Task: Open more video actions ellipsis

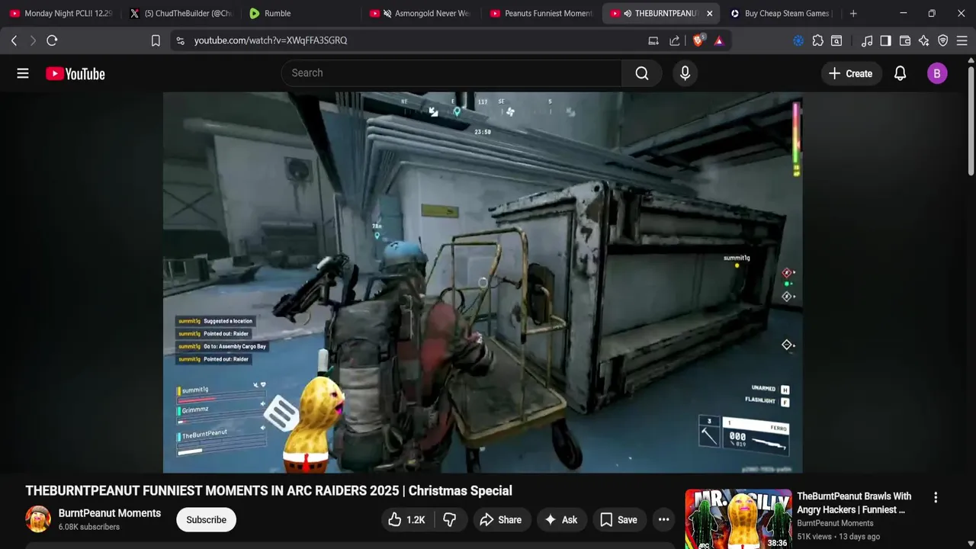Action: pos(663,520)
